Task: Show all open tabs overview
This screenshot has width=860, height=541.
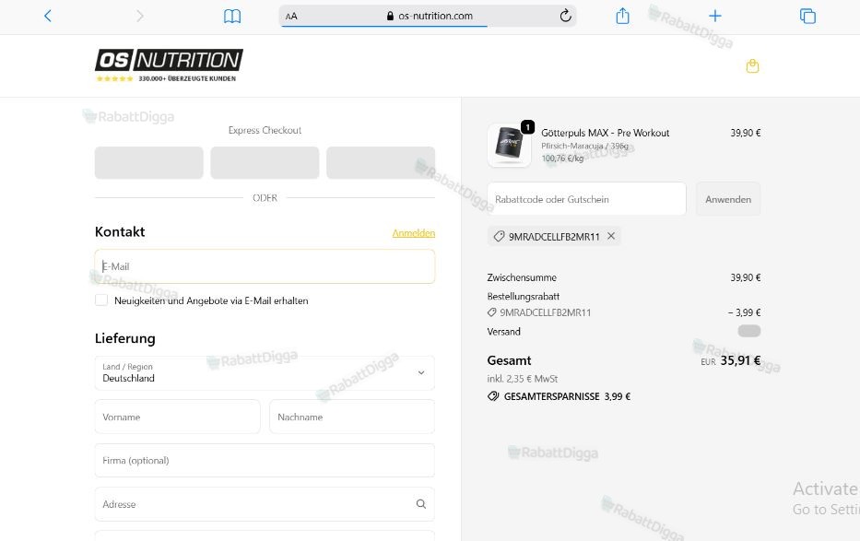Action: pos(807,16)
